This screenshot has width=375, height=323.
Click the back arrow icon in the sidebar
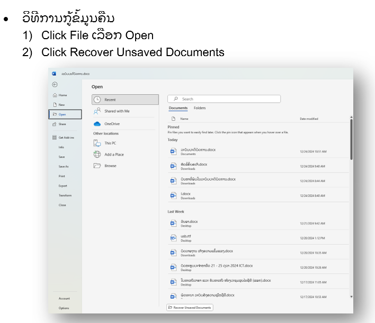point(55,84)
